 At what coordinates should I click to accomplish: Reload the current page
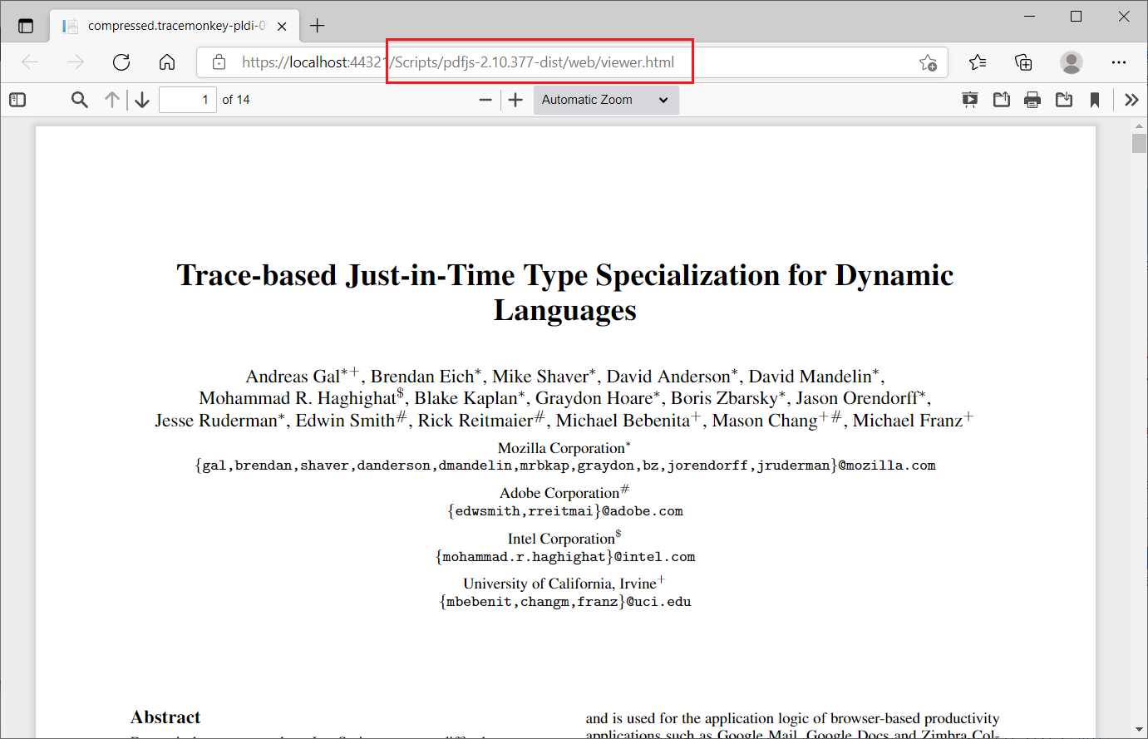pos(121,62)
